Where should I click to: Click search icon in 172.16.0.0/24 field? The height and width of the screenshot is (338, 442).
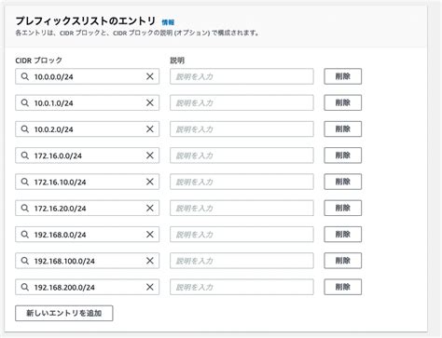(25, 155)
